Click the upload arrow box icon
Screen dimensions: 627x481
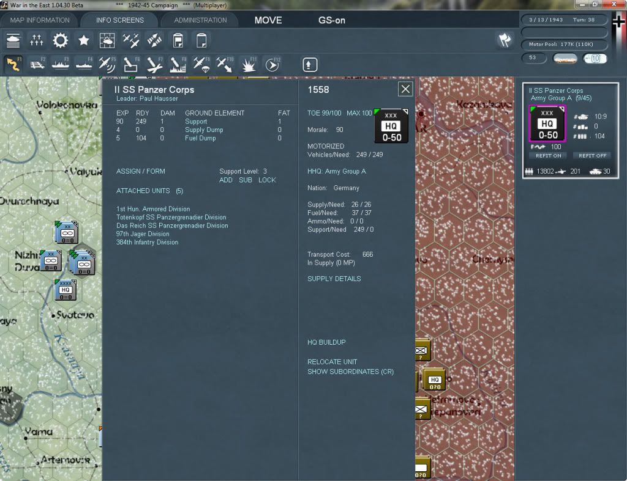coord(309,65)
